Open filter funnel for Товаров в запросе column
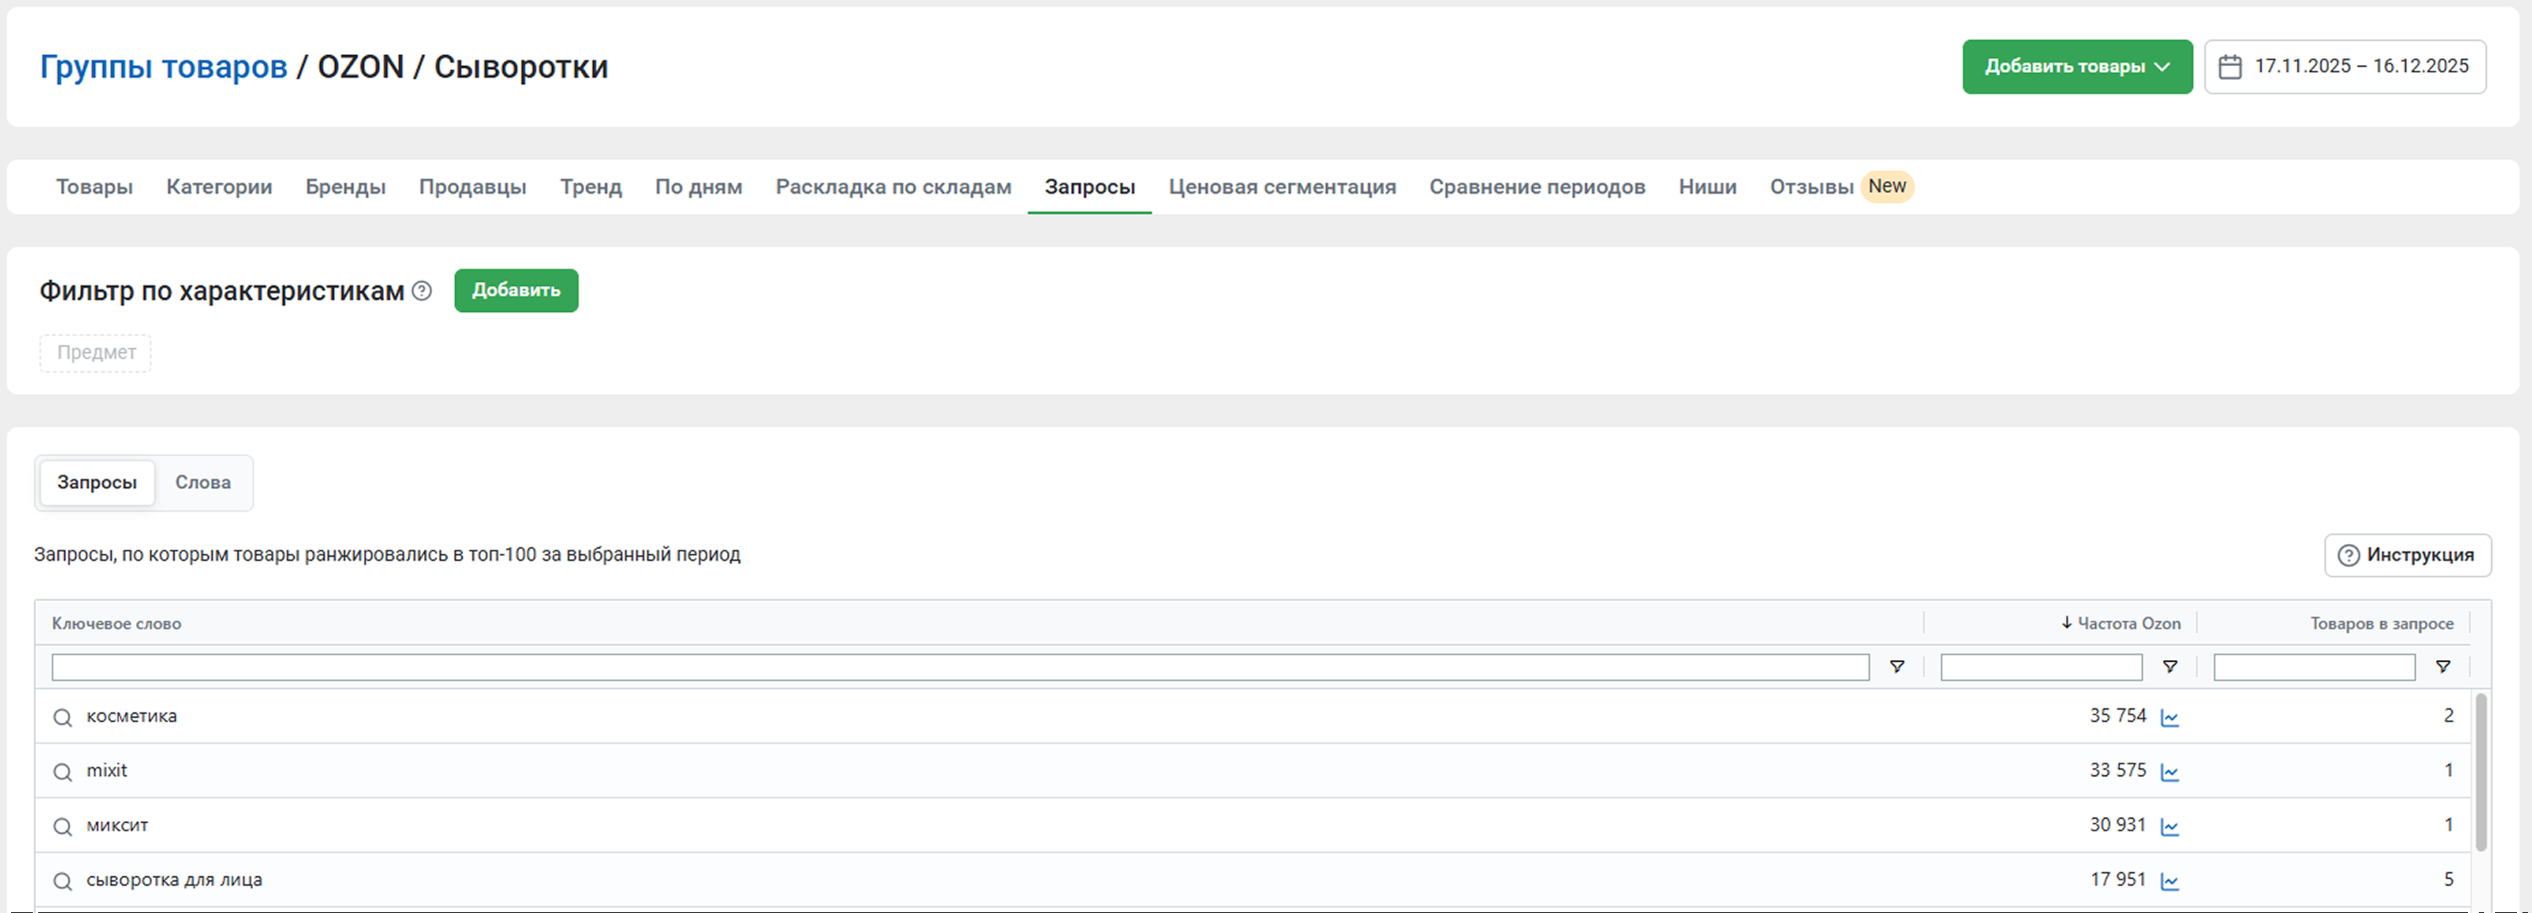 2442,667
